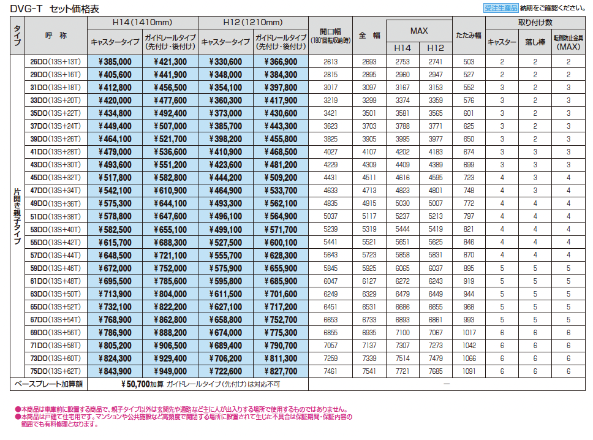Click price ¥348,000 in 29DO row
This screenshot has height=440, width=593.
point(225,75)
